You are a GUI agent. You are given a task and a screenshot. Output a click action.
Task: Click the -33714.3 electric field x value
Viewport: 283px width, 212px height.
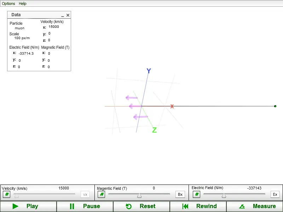point(26,54)
